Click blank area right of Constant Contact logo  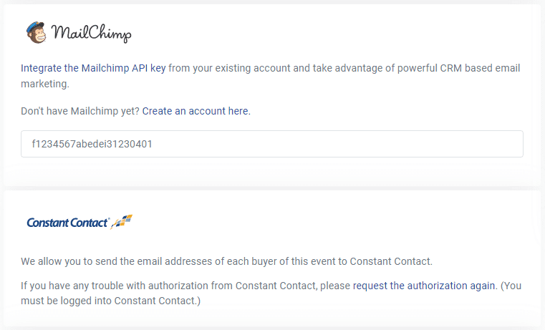[322, 223]
